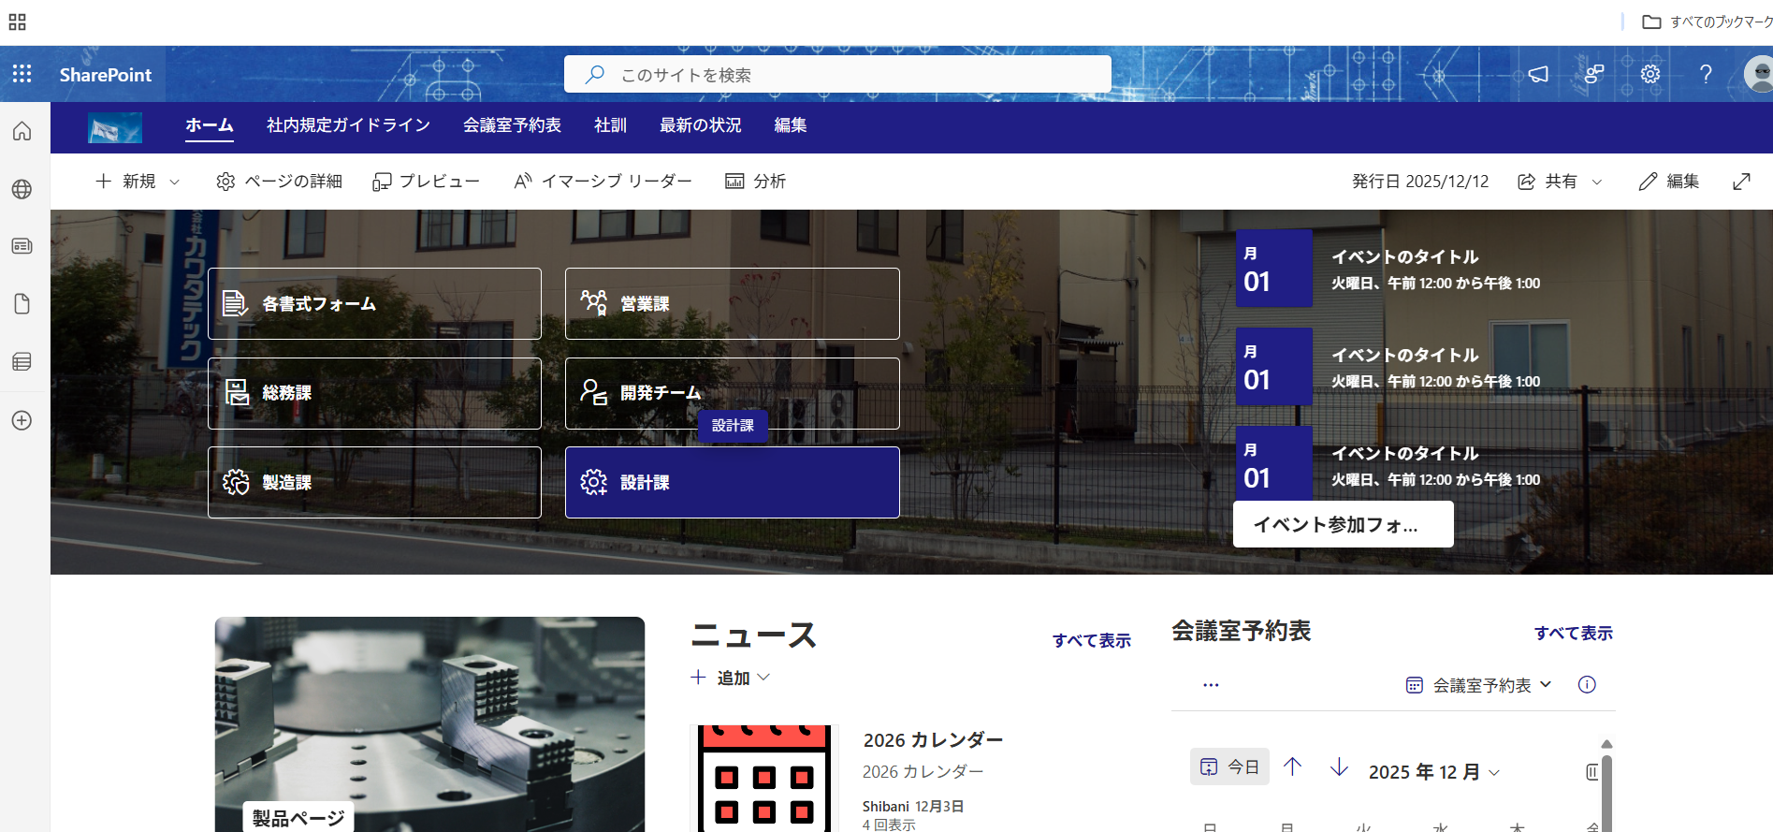The height and width of the screenshot is (832, 1773).
Task: Open the 製品ページ thumbnail image
Action: [429, 721]
